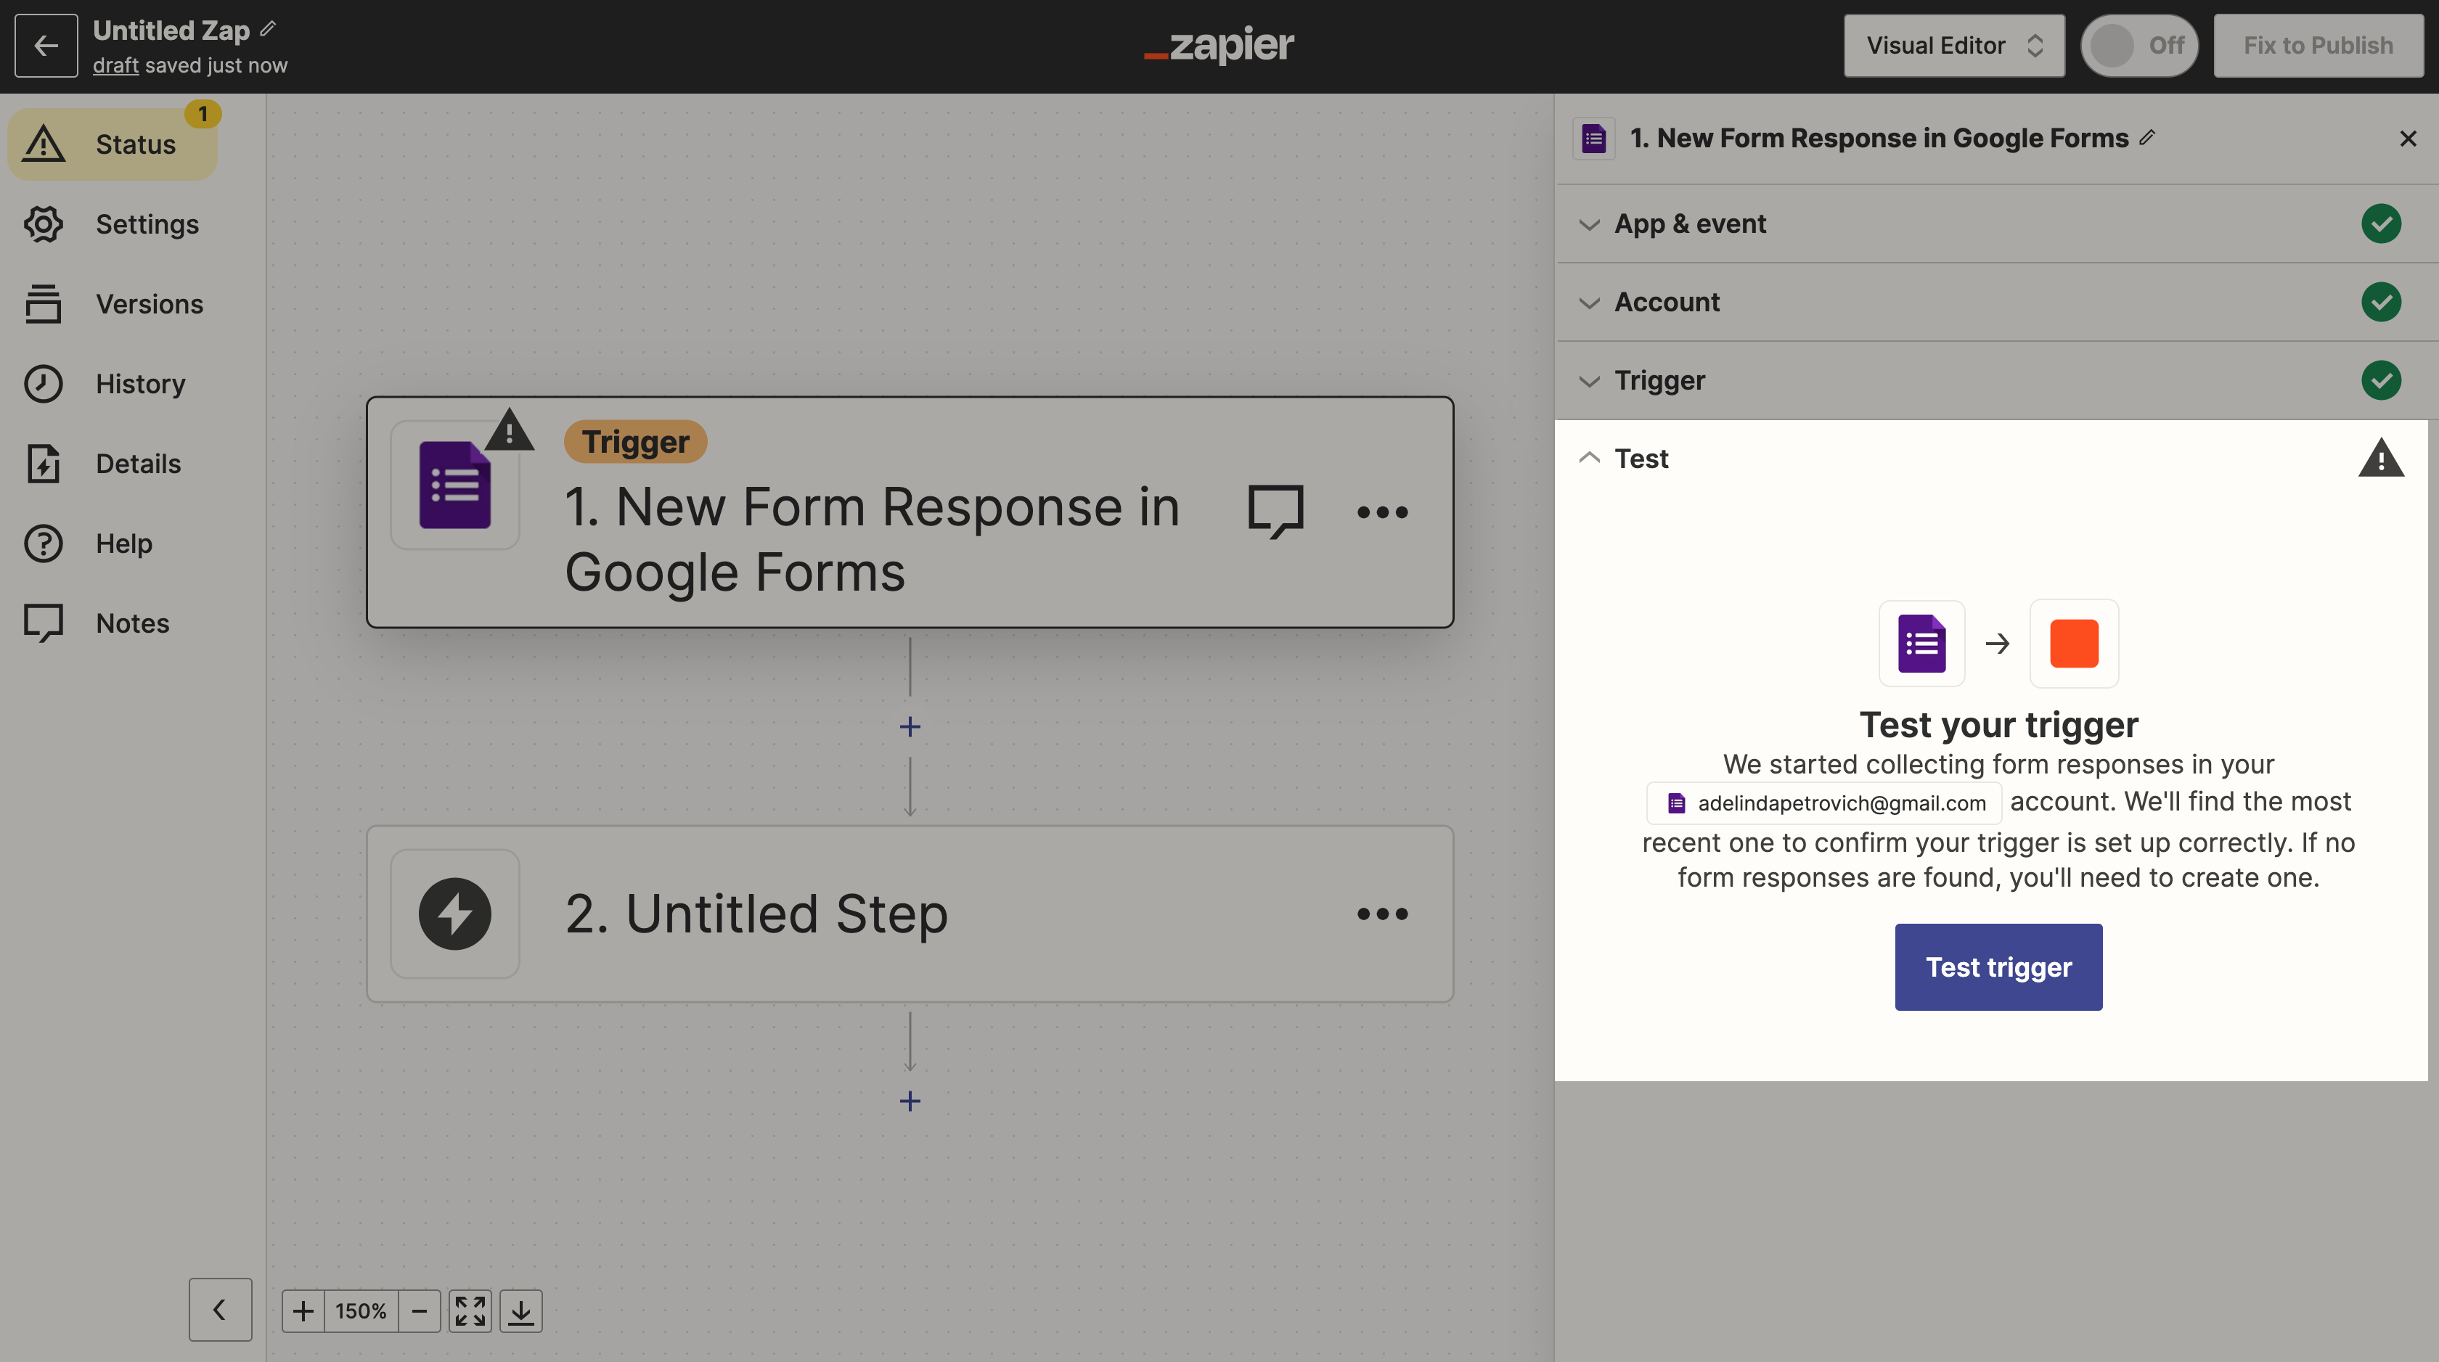Close the step configuration panel

pyautogui.click(x=2408, y=139)
